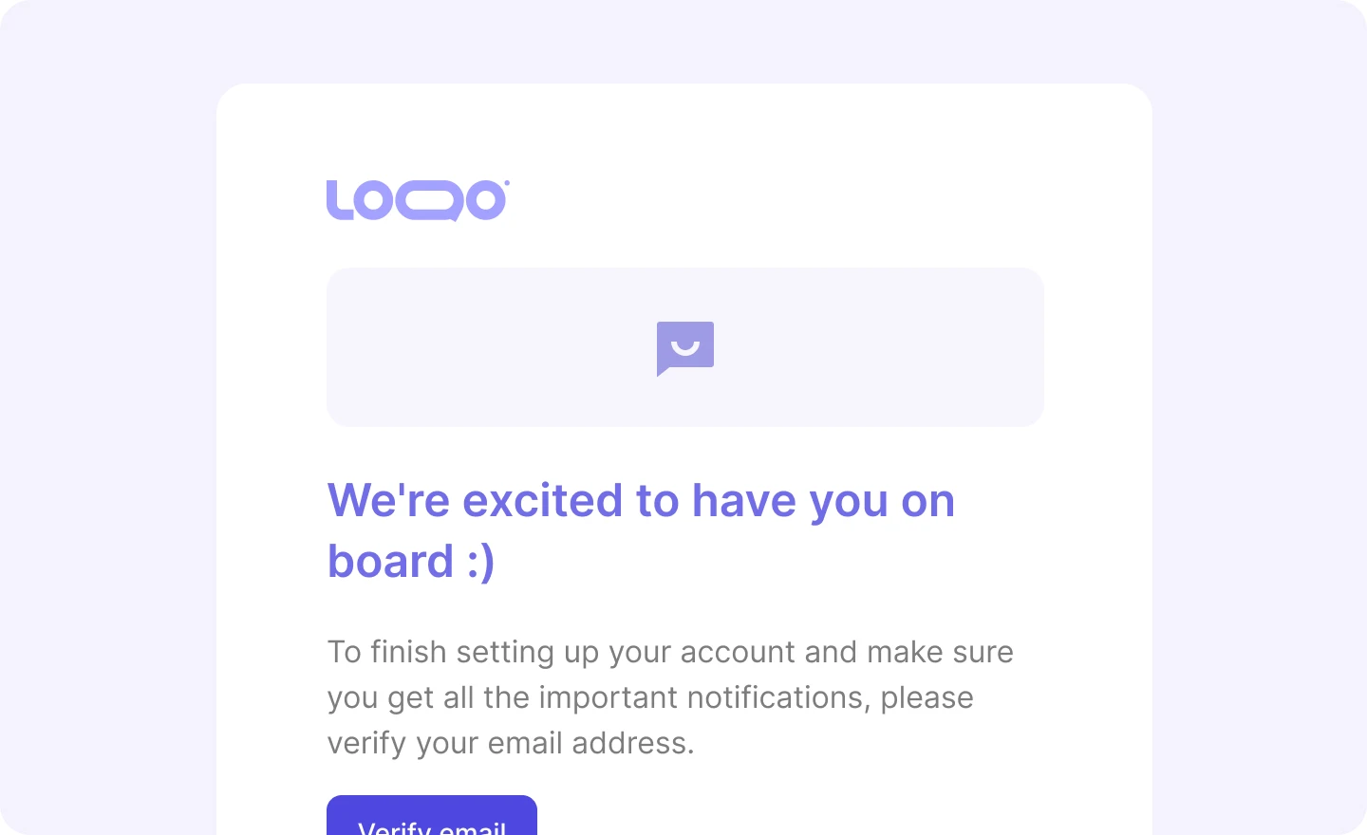Click the word "please" in the paragraph

coord(927,698)
